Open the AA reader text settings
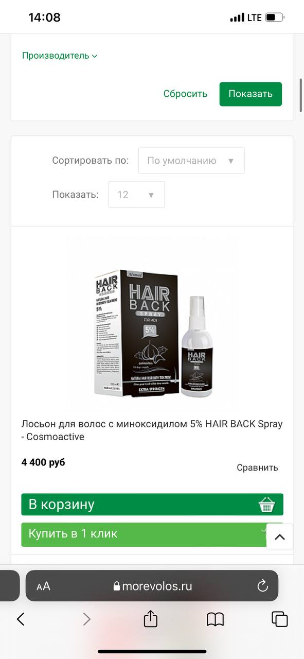Screen dimensions: 304x659 coord(43,586)
